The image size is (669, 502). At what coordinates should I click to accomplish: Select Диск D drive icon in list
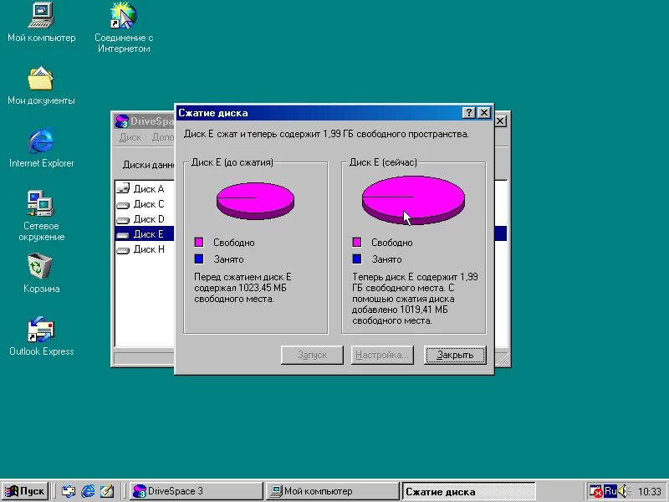[x=123, y=219]
